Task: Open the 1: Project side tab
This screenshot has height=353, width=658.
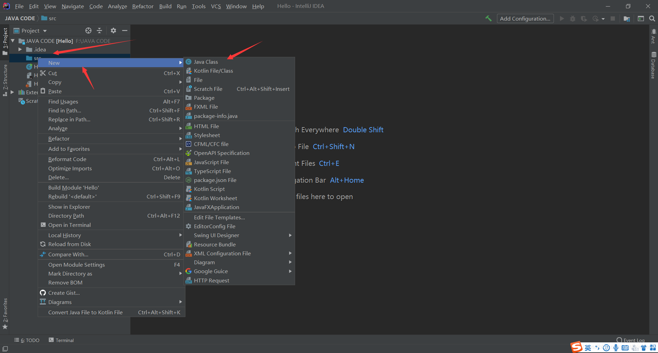Action: [x=5, y=41]
